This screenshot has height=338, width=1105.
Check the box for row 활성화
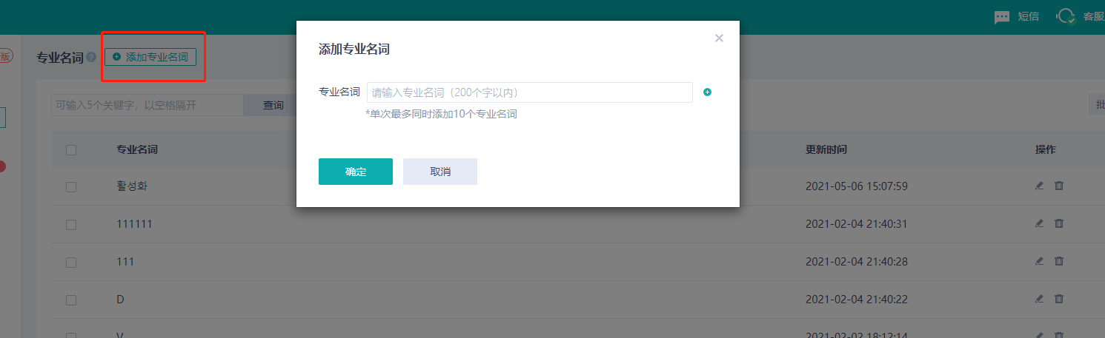71,187
